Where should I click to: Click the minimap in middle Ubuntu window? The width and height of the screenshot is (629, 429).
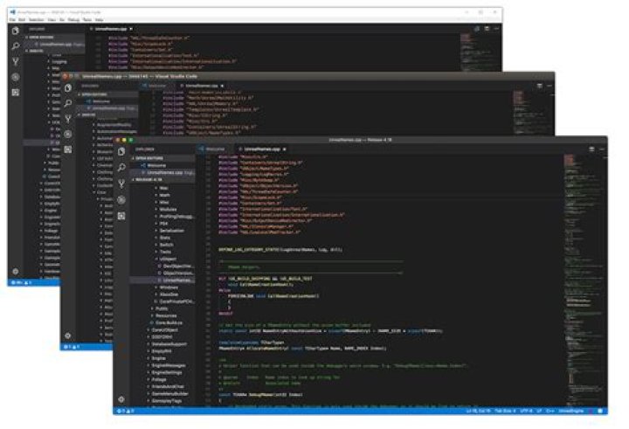click(x=532, y=113)
